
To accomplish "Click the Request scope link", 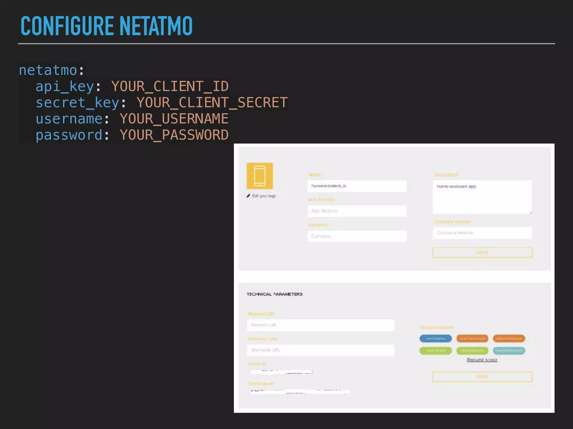I will pyautogui.click(x=482, y=360).
